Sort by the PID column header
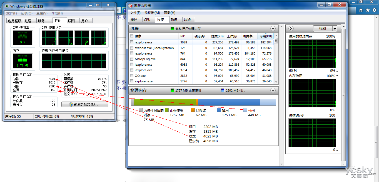The height and width of the screenshot is (182, 379). point(185,36)
